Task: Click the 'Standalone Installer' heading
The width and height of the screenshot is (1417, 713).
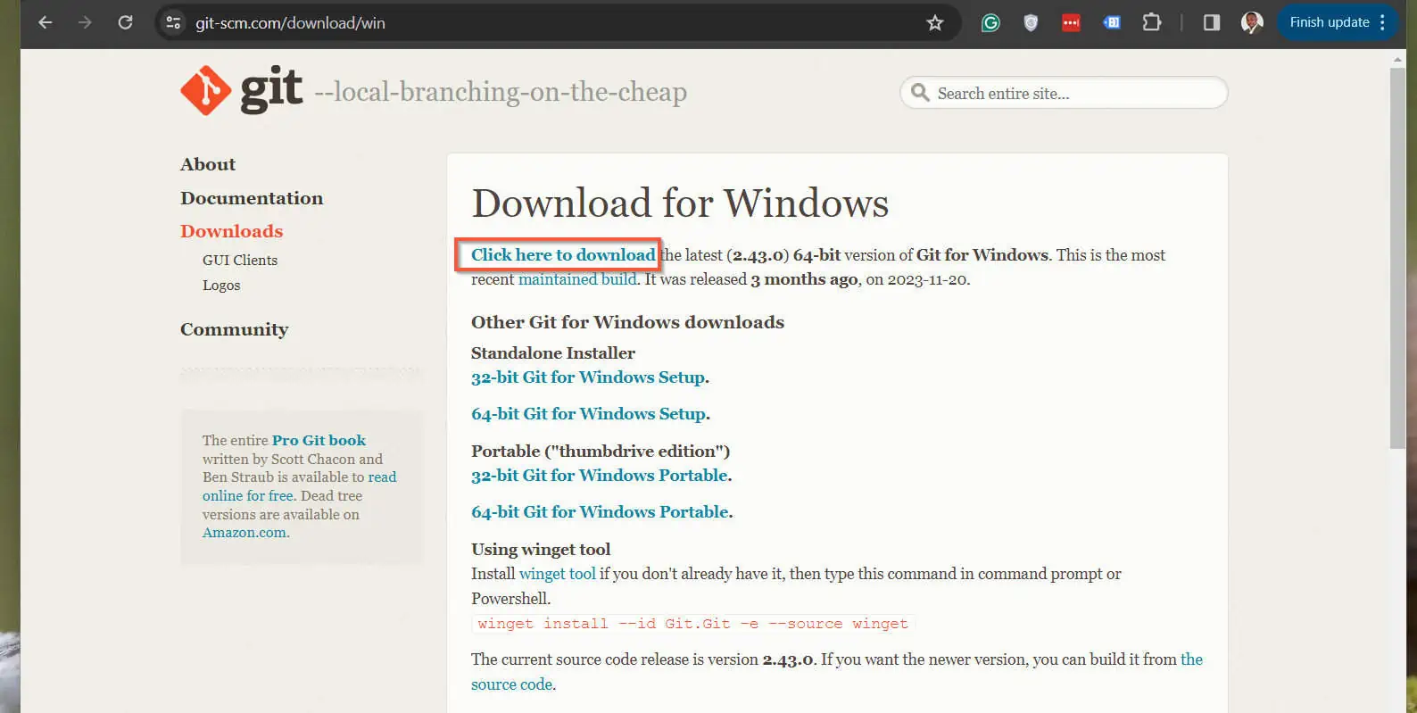Action: pos(553,353)
